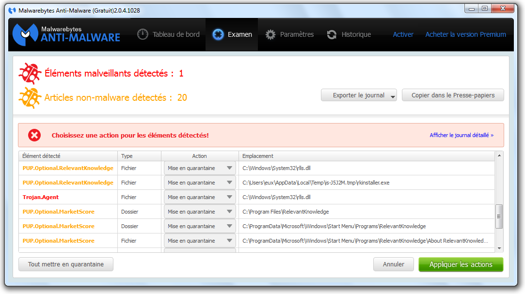Open the Historique tab

click(349, 34)
